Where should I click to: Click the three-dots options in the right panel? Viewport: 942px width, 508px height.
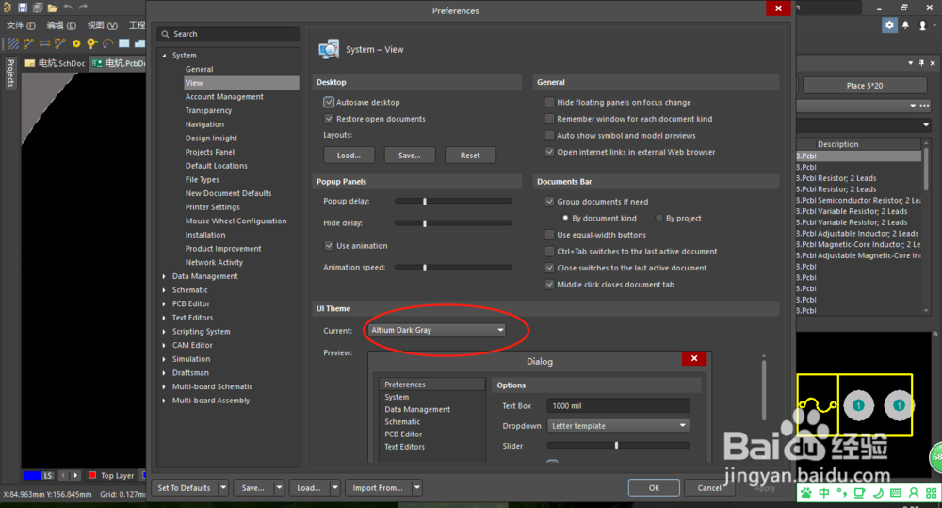point(925,106)
